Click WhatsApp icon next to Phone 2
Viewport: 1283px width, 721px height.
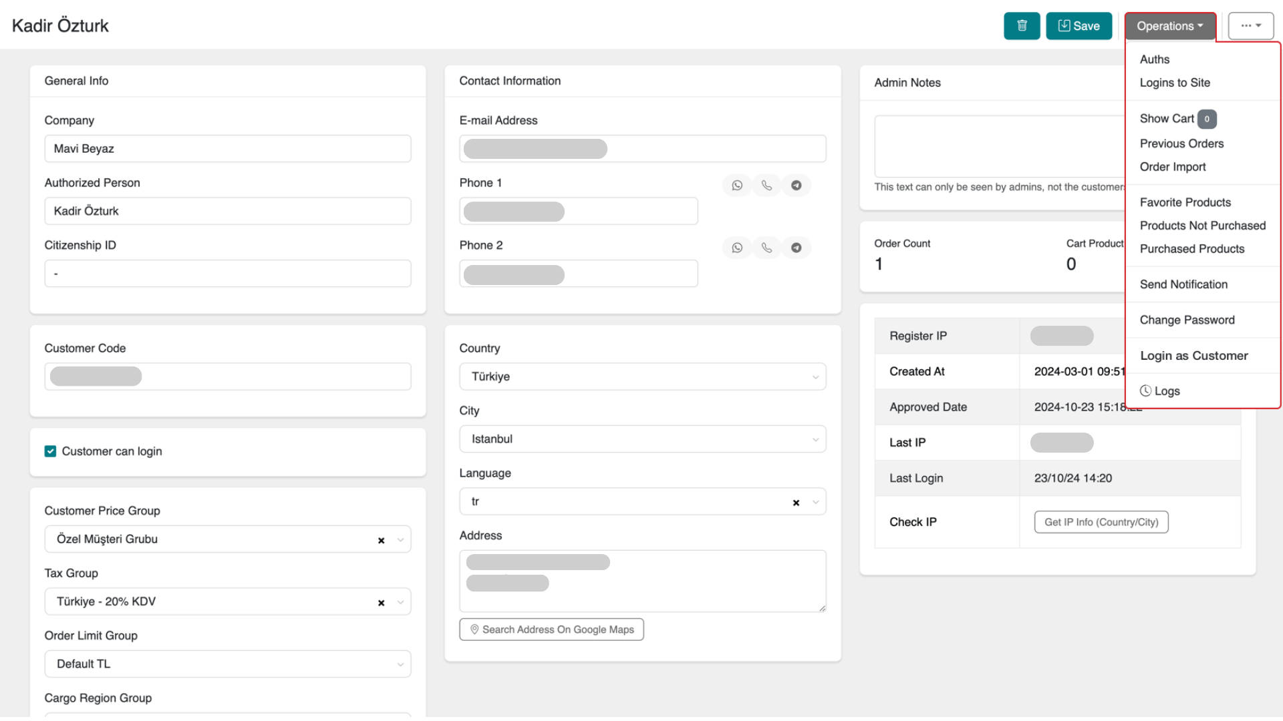[736, 248]
